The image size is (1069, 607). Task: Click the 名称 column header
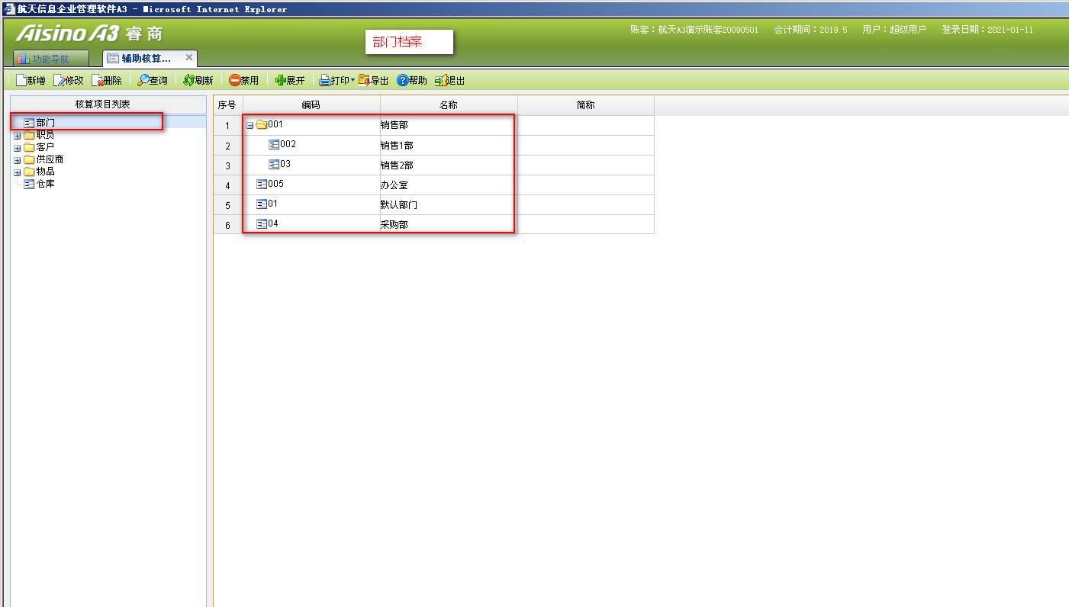(448, 105)
